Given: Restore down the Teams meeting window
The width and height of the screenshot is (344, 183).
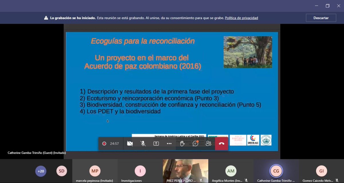Looking at the screenshot, I should pos(328,6).
